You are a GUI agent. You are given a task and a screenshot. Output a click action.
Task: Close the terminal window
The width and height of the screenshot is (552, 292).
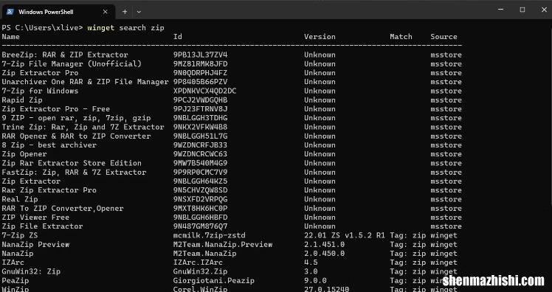click(x=544, y=10)
